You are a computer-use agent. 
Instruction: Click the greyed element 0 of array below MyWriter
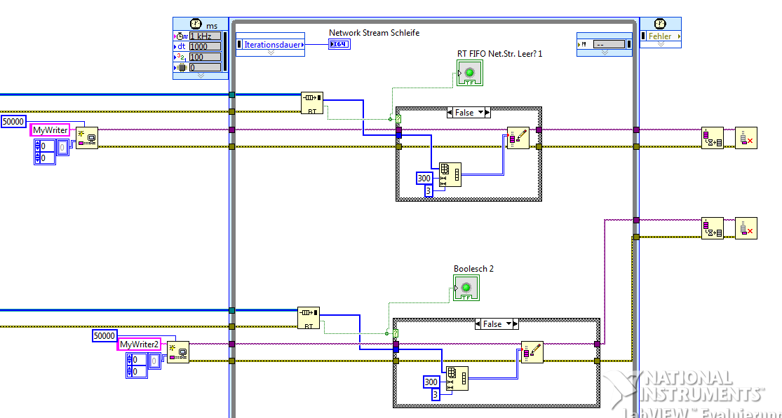tap(62, 147)
